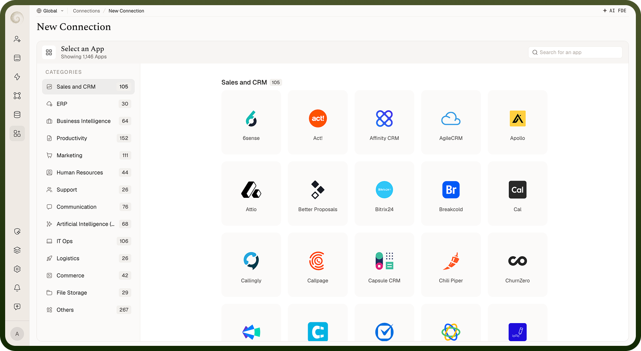The image size is (641, 351).
Task: Choose the Act! app
Action: [318, 122]
